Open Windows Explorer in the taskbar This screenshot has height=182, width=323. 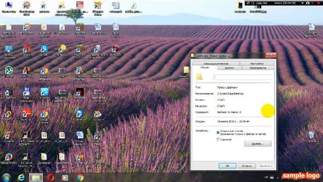(x=36, y=177)
